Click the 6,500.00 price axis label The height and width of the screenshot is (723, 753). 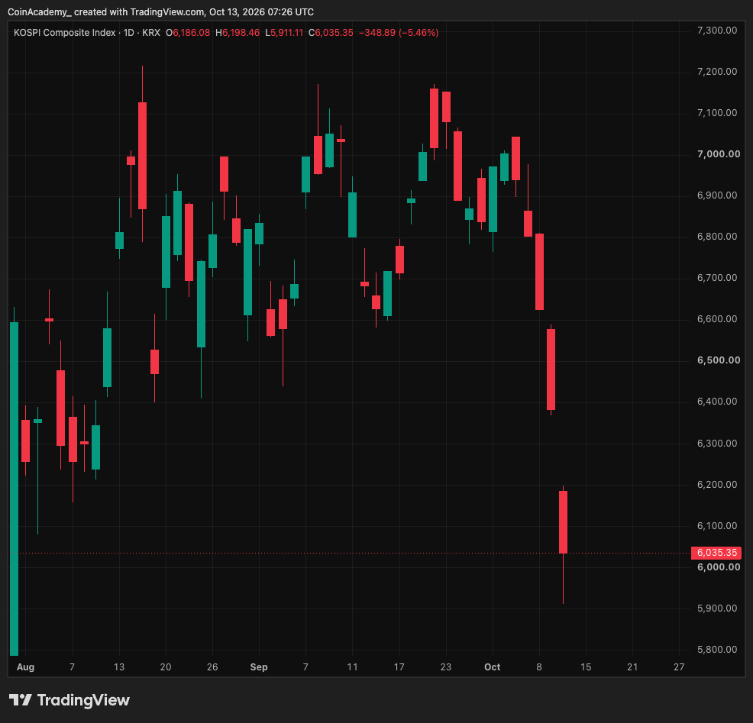coord(719,360)
